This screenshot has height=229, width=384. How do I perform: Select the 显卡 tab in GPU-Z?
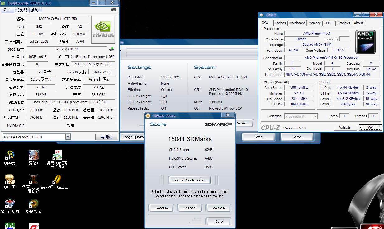pyautogui.click(x=7, y=10)
